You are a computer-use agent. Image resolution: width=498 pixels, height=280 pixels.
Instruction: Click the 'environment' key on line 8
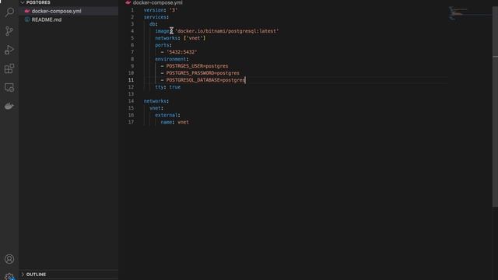coord(170,59)
